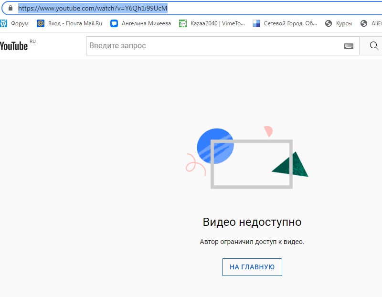Viewport: 382px width, 297px height.
Task: Focus the Введите запрос search field
Action: click(x=210, y=46)
